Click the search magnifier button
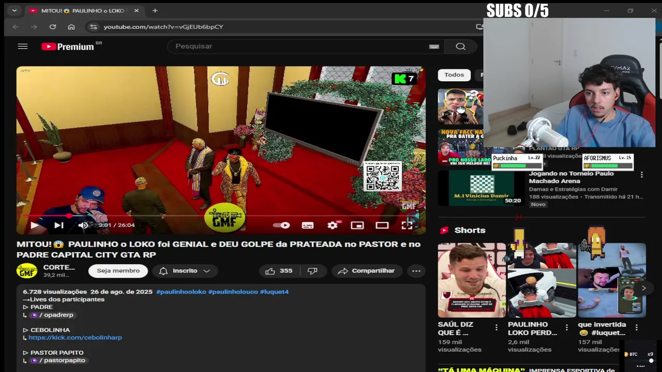 (x=460, y=47)
